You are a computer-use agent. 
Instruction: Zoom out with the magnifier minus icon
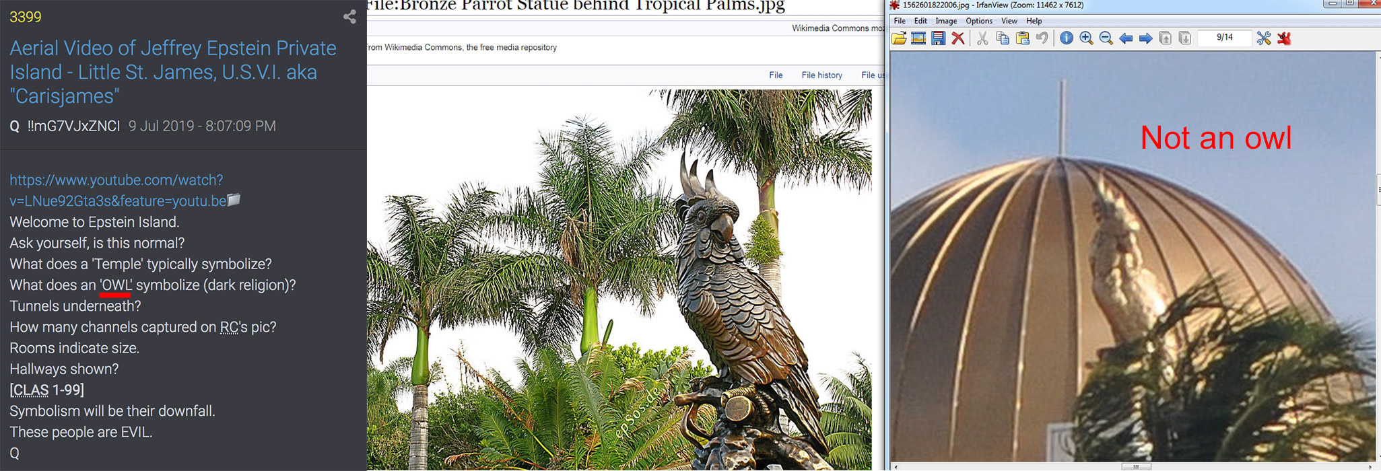coord(1106,38)
